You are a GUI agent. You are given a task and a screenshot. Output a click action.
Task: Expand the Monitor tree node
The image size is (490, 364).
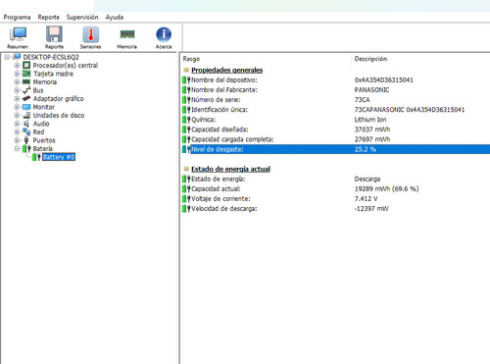(x=17, y=107)
